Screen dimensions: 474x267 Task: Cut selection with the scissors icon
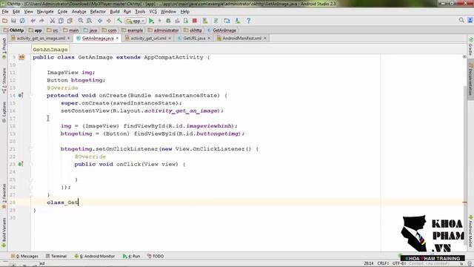pos(52,21)
